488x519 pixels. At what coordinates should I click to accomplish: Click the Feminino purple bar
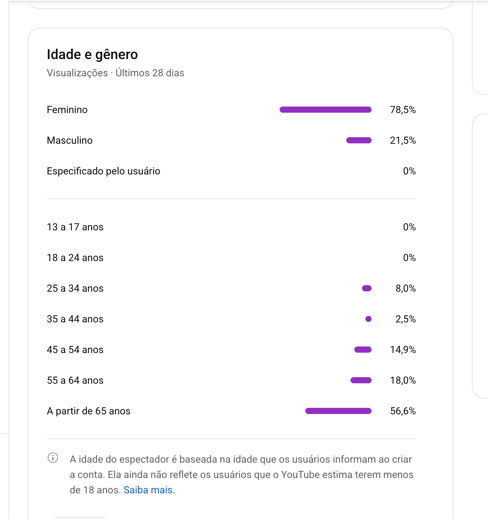click(326, 110)
